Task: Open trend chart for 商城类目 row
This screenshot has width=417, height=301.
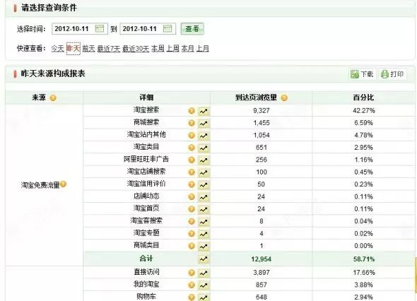Action: pyautogui.click(x=204, y=246)
